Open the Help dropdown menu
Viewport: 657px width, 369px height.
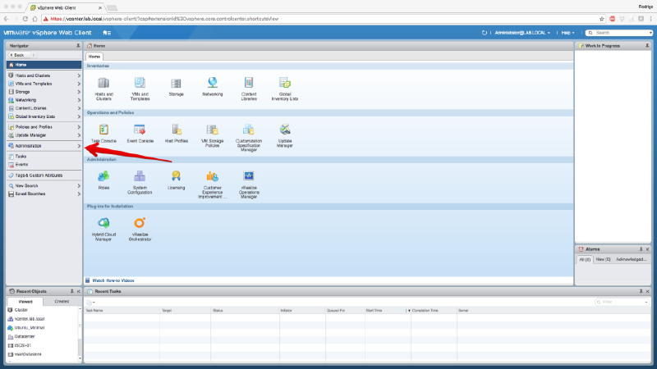click(x=565, y=33)
